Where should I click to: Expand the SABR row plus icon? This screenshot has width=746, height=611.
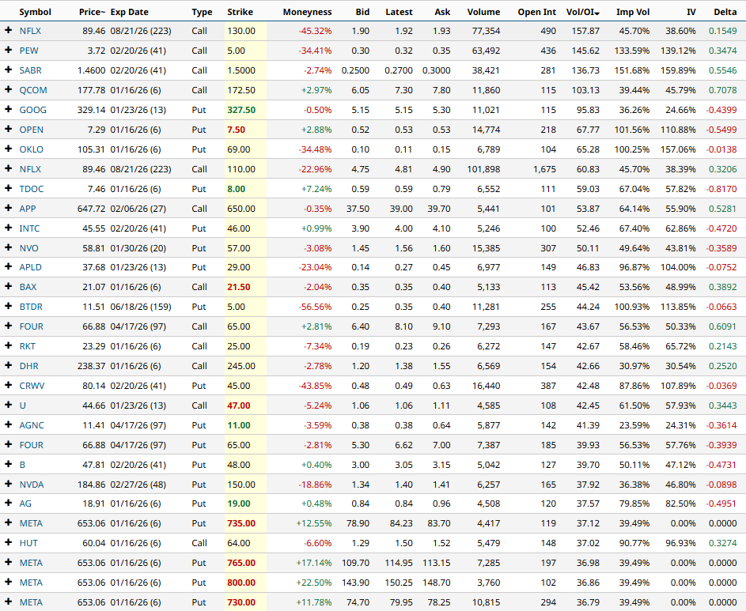(x=8, y=70)
